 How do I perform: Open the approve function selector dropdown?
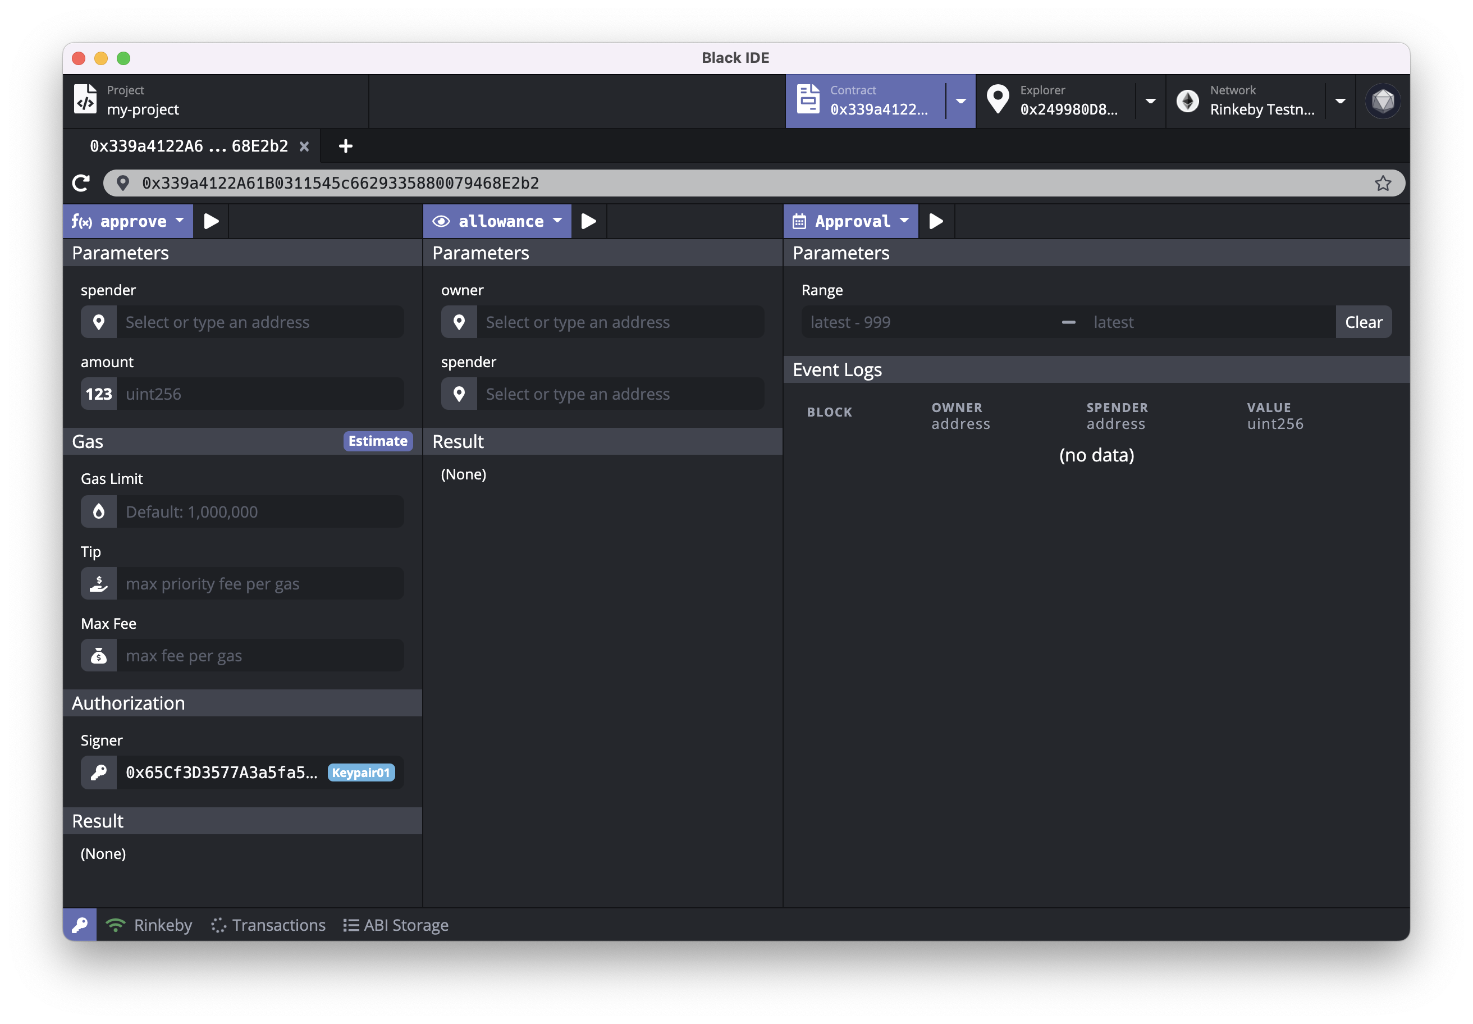click(x=129, y=221)
